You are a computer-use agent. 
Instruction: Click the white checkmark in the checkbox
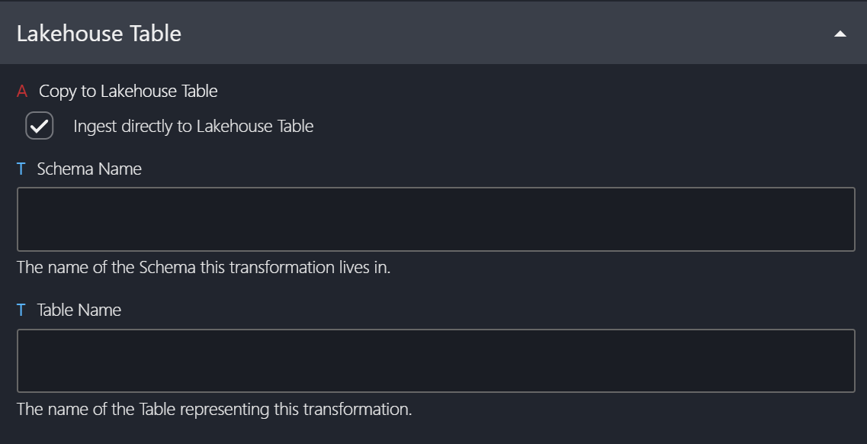(40, 126)
